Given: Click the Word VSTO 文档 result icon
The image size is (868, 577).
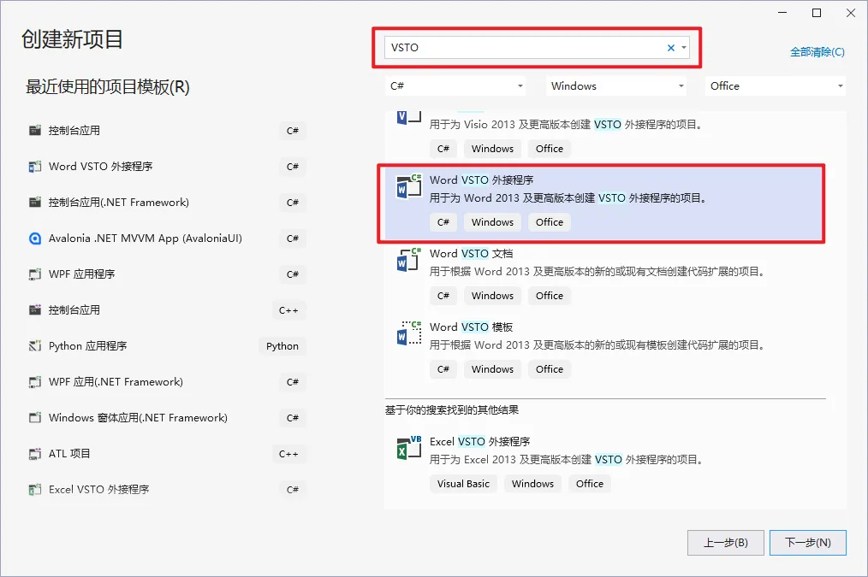Looking at the screenshot, I should pyautogui.click(x=409, y=260).
